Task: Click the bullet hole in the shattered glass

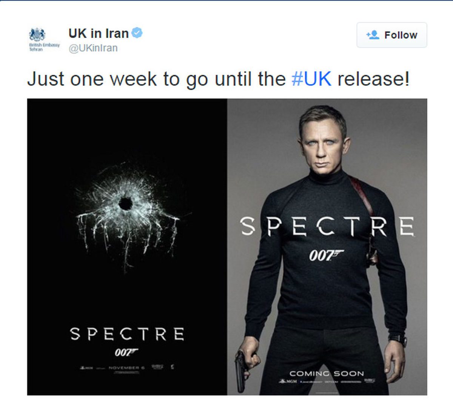Action: pyautogui.click(x=125, y=204)
